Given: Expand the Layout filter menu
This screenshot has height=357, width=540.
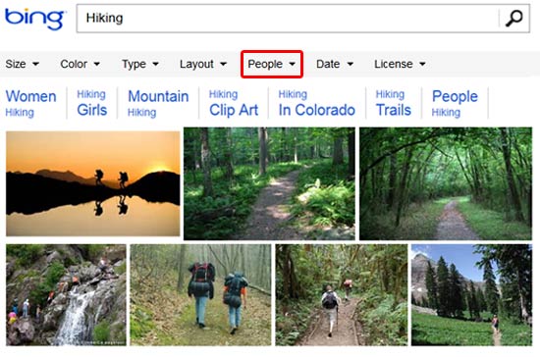Looking at the screenshot, I should tap(203, 64).
